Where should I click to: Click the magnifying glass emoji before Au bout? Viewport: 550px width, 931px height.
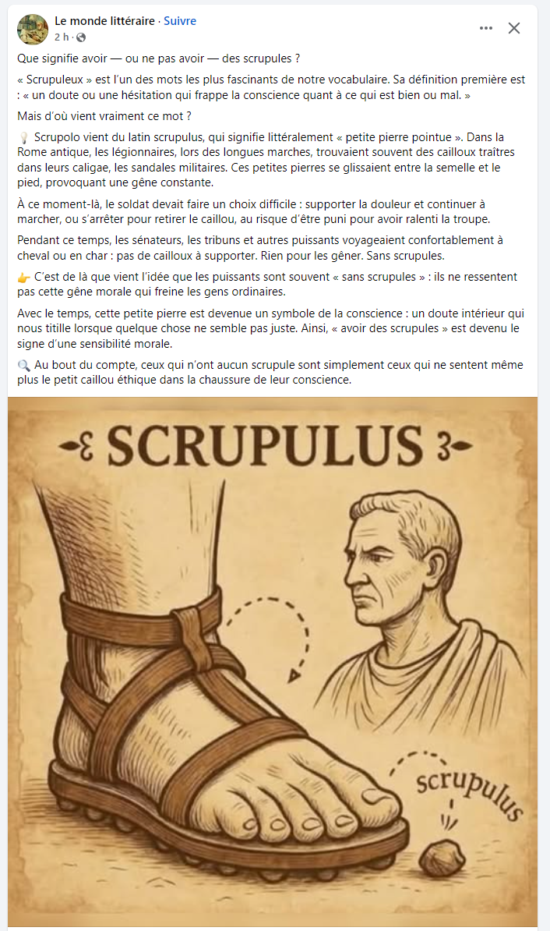23,365
